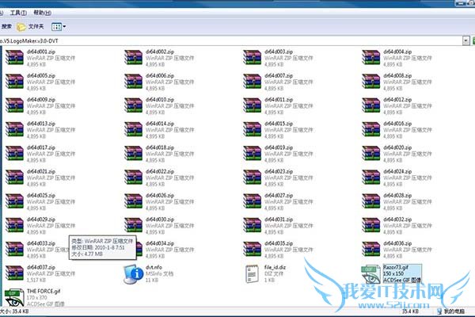Click the di64d034.zip file name
The width and height of the screenshot is (475, 317).
(x=160, y=243)
